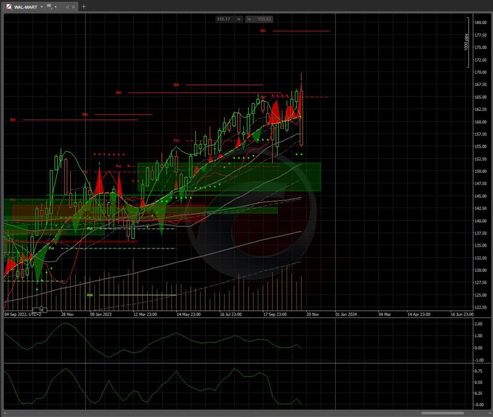Click the topmost red Bid level label
The image size is (493, 417).
click(x=263, y=30)
